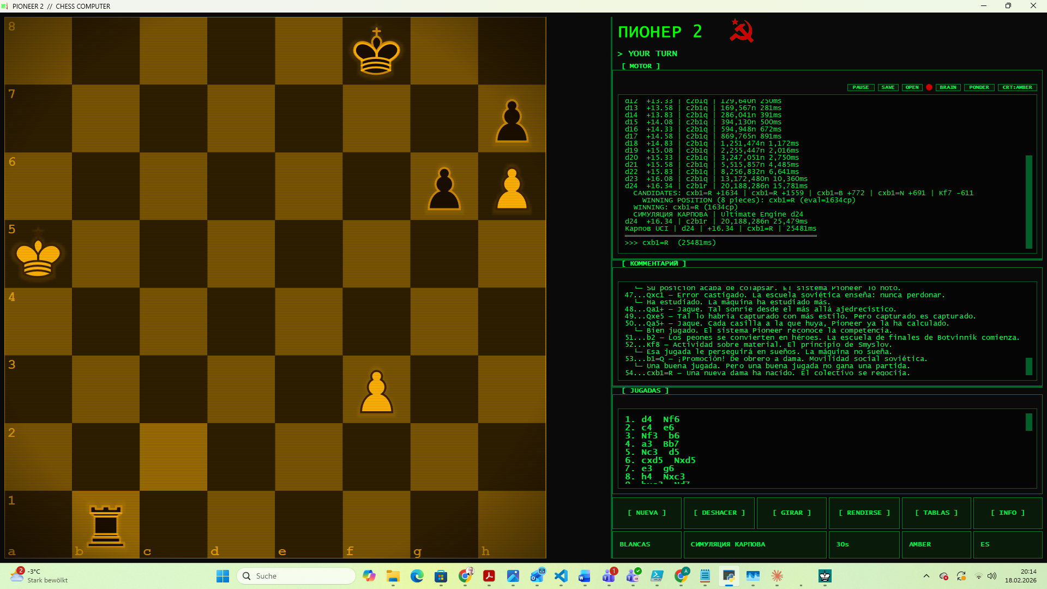Click the hammer and sickle emblem
1047x589 pixels.
pos(742,31)
